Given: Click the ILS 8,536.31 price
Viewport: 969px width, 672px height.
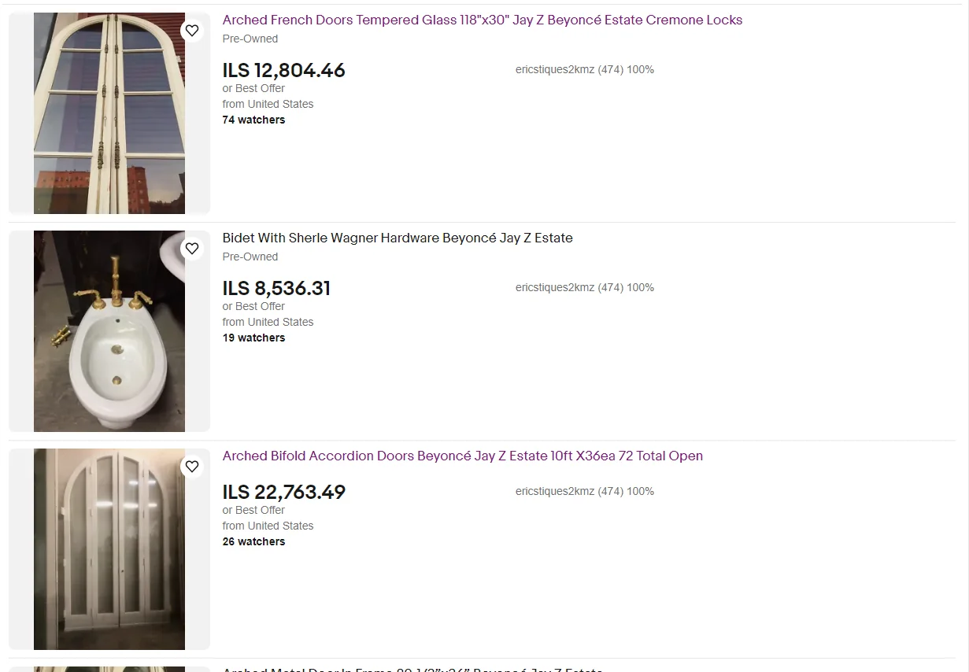Looking at the screenshot, I should (276, 288).
